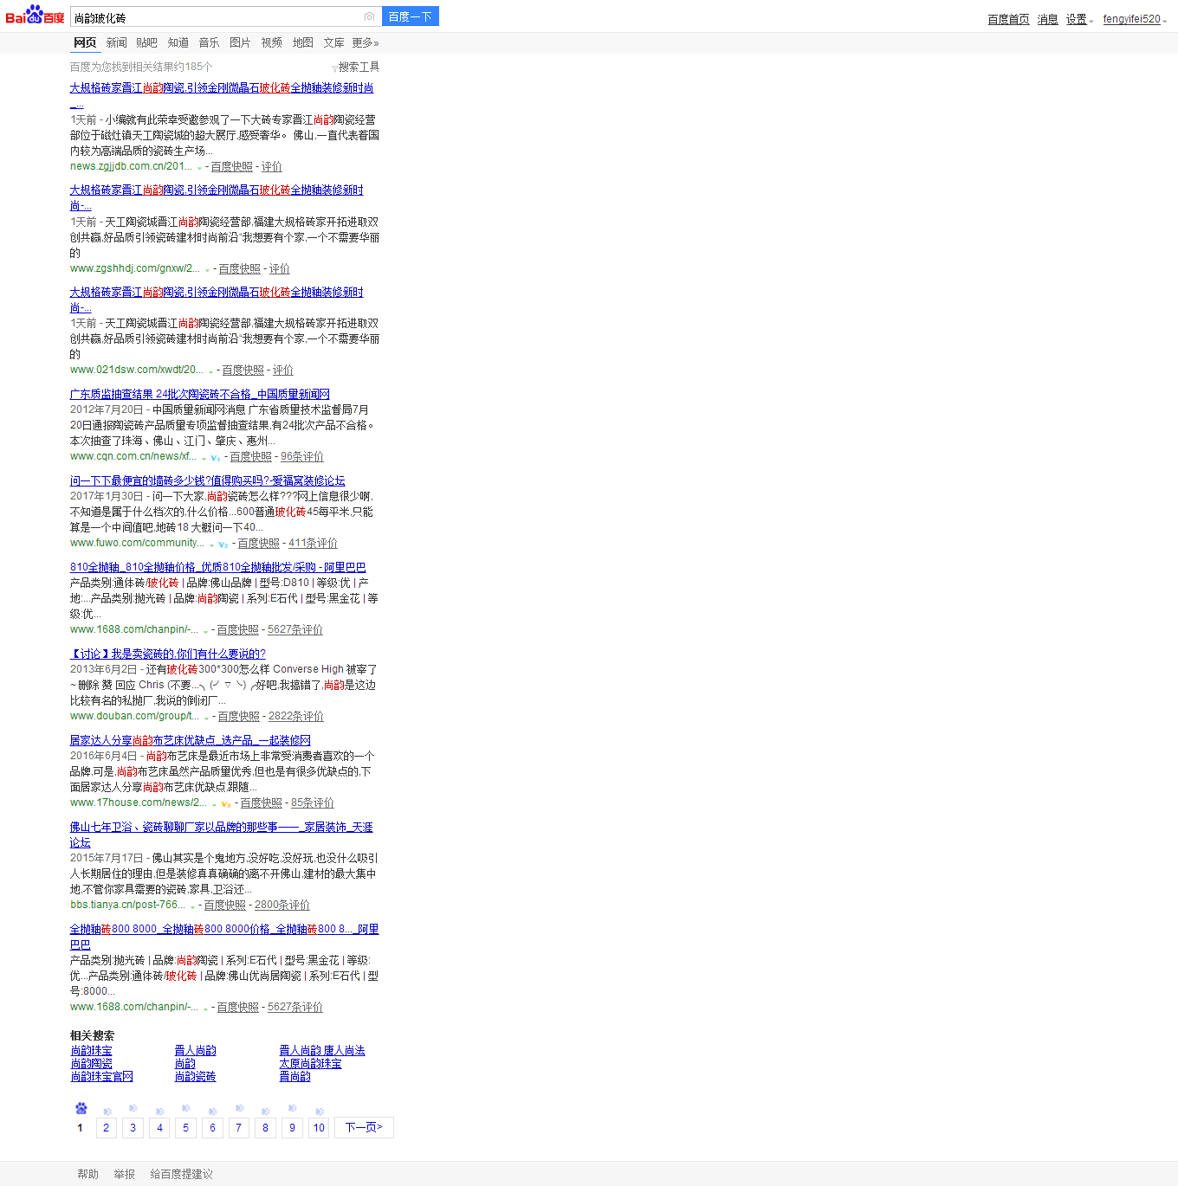This screenshot has width=1178, height=1186.
Task: Open result 问一下下最便宜的墙砖多少钱
Action: [x=208, y=480]
